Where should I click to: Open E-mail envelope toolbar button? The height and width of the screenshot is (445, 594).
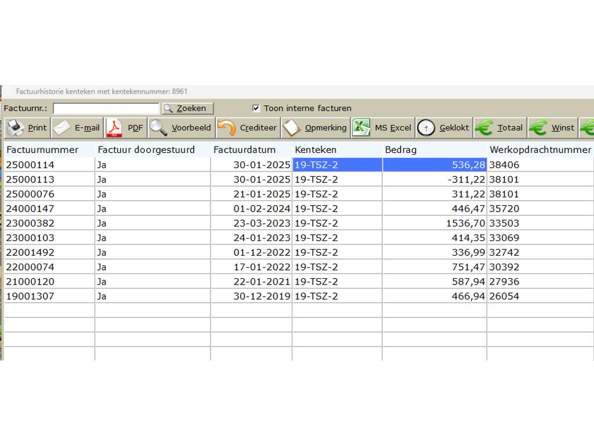coord(62,127)
